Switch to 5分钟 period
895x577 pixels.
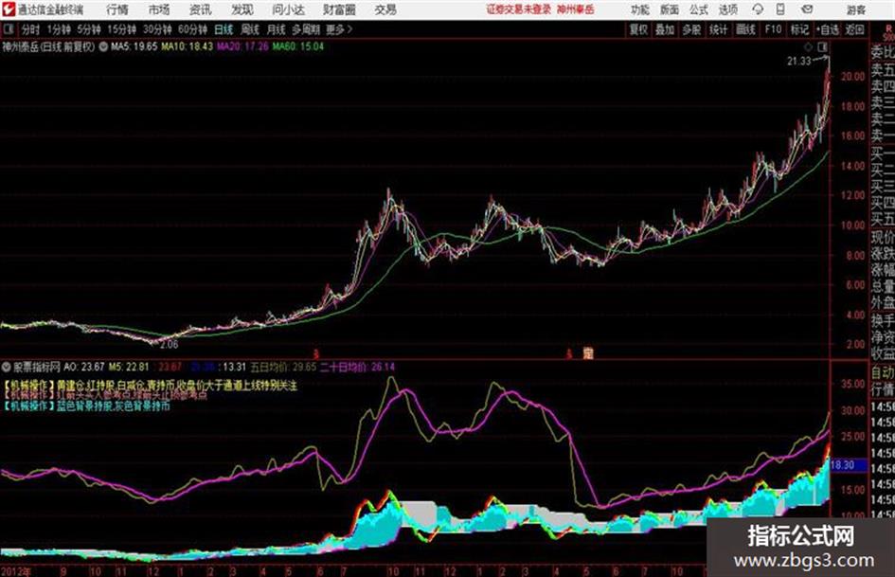click(x=88, y=29)
